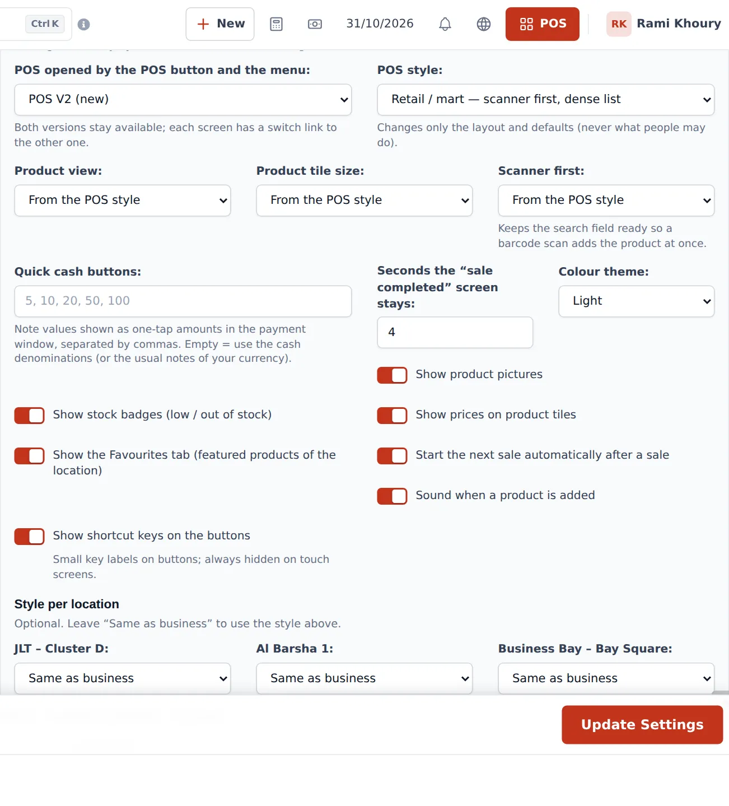Open Al Barsha 1 style dropdown

point(364,678)
